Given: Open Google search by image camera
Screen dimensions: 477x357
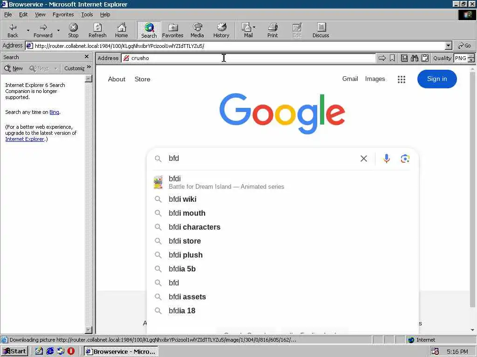Looking at the screenshot, I should click(405, 159).
